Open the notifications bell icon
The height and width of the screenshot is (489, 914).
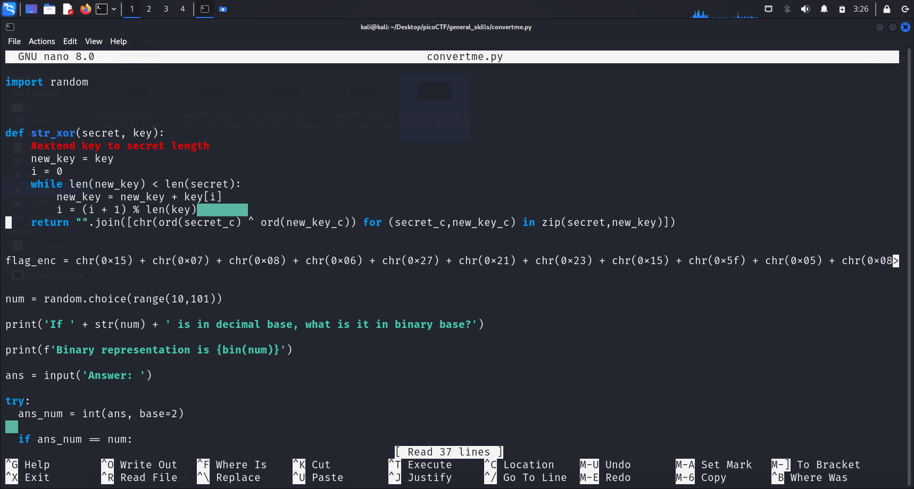pos(824,9)
